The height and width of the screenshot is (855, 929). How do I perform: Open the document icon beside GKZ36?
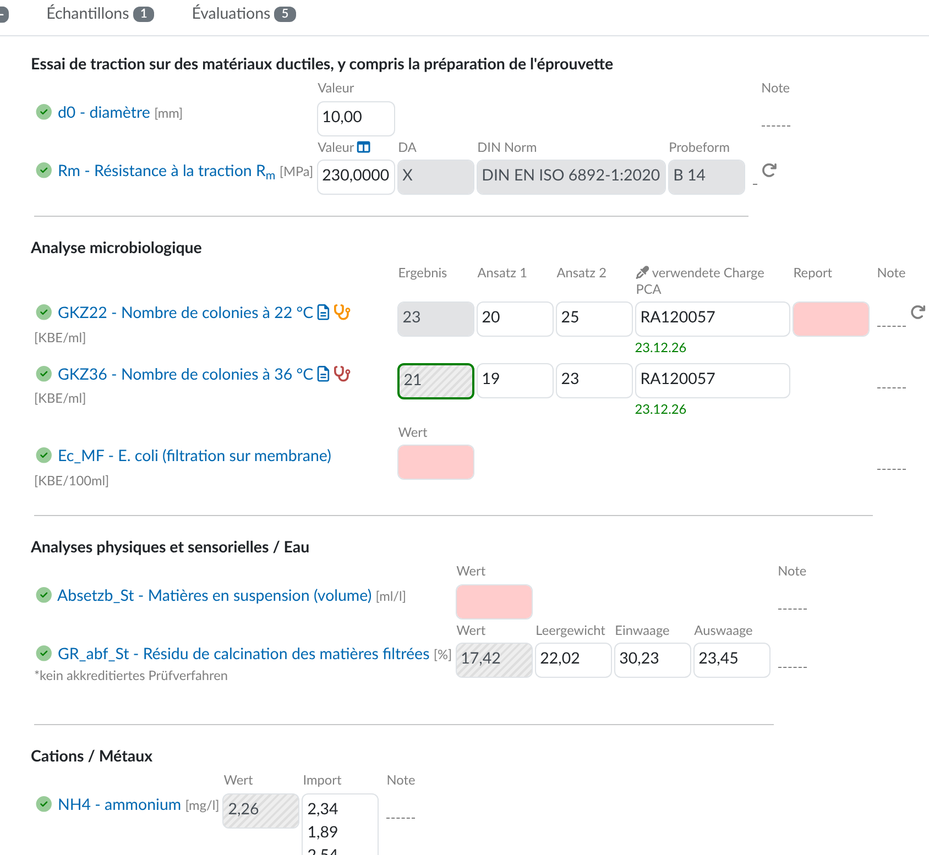point(324,374)
